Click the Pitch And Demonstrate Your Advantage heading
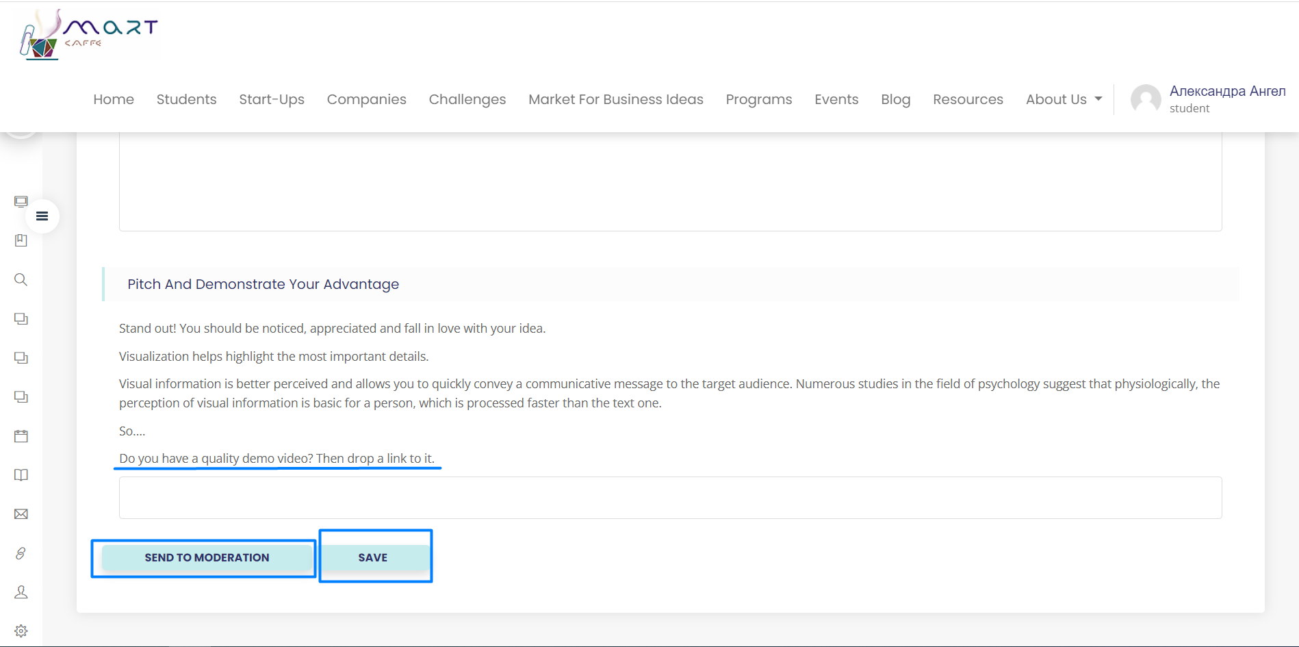This screenshot has width=1299, height=647. pos(263,284)
